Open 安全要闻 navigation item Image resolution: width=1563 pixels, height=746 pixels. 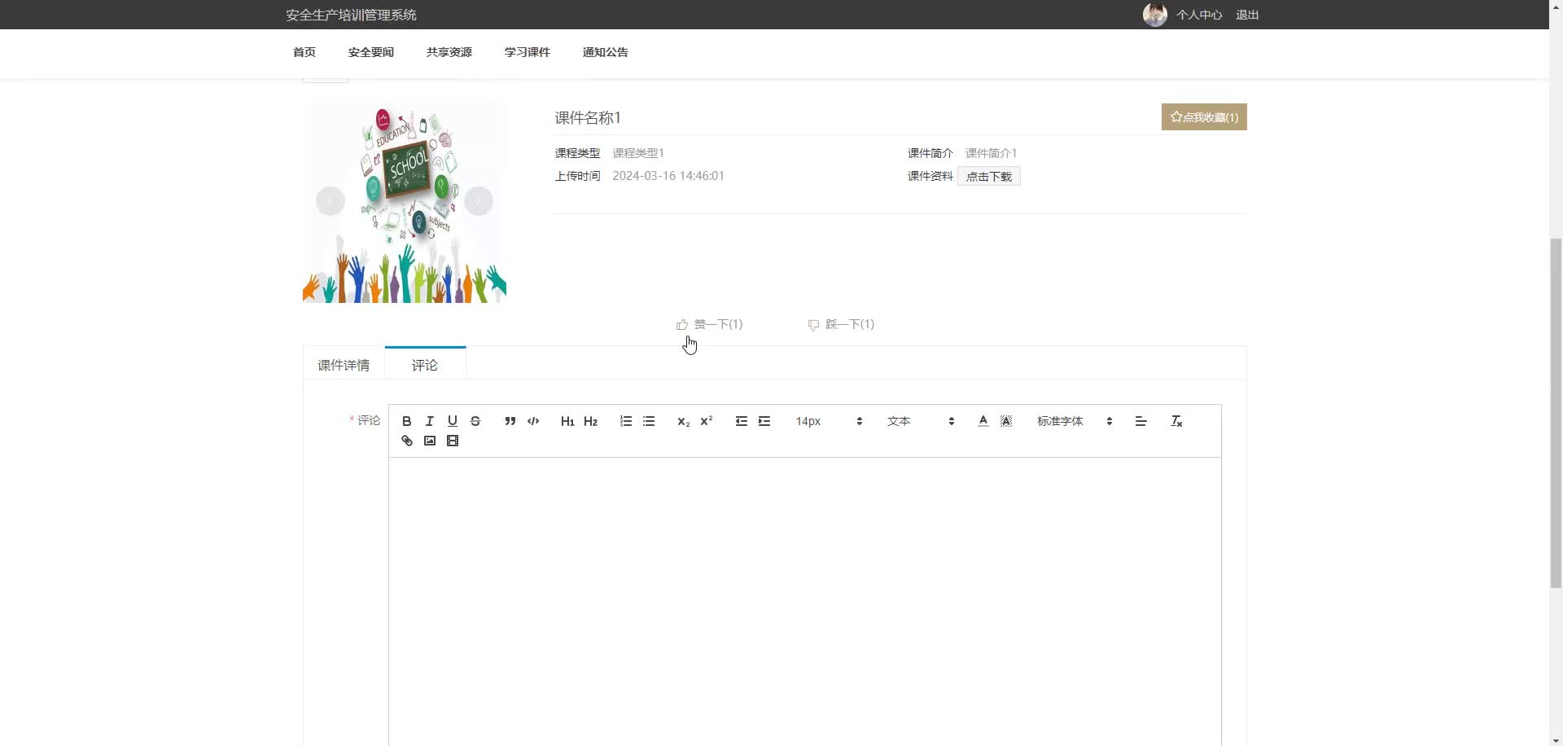click(371, 52)
